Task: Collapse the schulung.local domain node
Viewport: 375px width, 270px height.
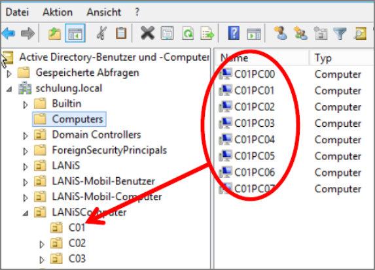Action: pos(9,90)
